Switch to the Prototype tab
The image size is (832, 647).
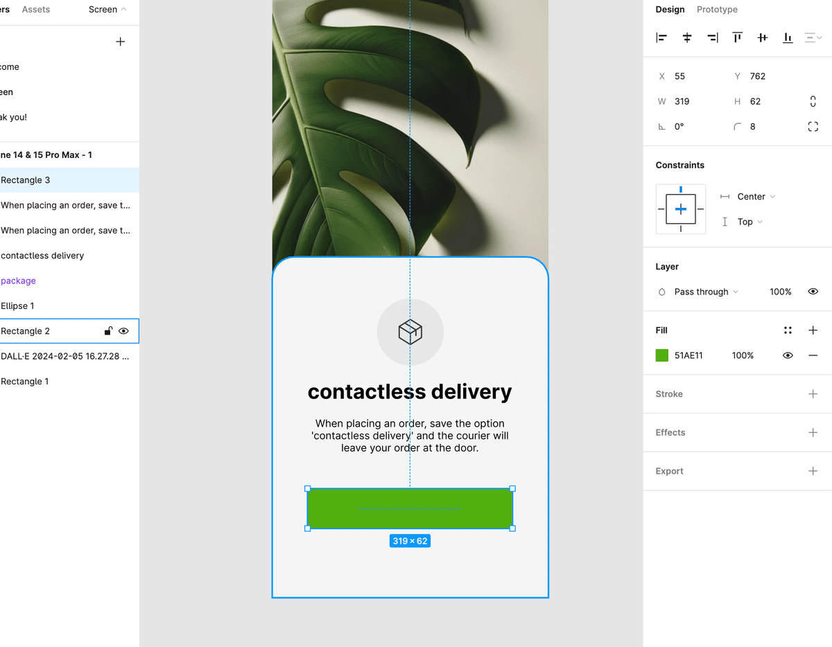pyautogui.click(x=717, y=10)
